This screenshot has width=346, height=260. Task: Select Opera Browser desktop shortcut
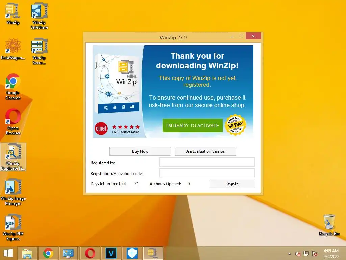click(x=13, y=122)
